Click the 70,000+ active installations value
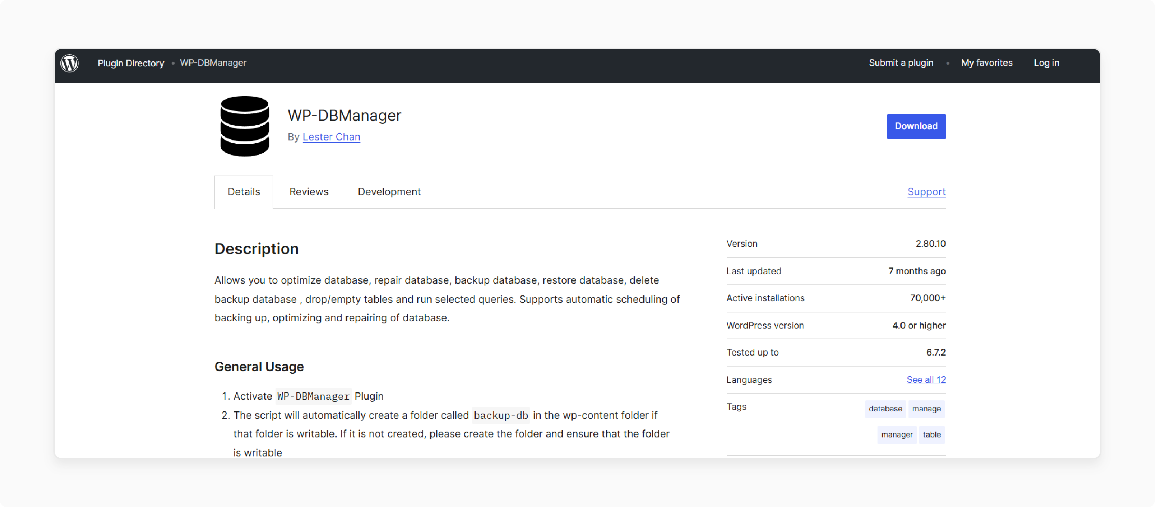This screenshot has height=507, width=1155. tap(928, 298)
